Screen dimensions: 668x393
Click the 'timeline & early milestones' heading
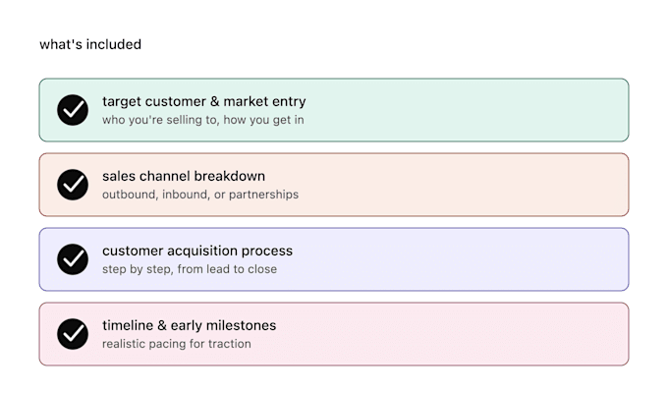click(x=190, y=325)
